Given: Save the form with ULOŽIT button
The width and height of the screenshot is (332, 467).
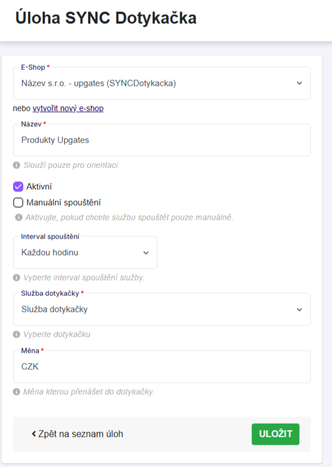Looking at the screenshot, I should [275, 434].
